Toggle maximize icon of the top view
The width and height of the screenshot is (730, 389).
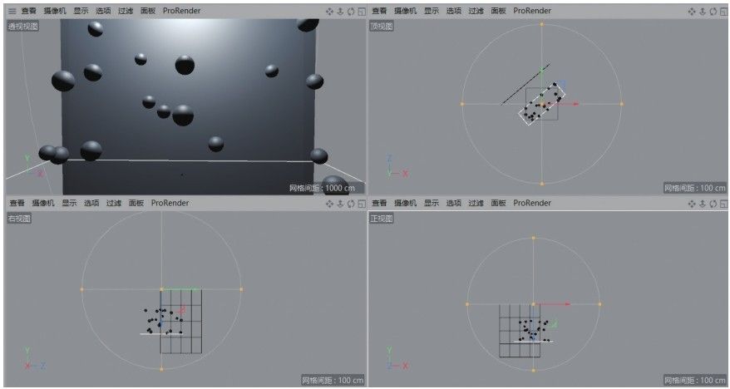pyautogui.click(x=723, y=11)
